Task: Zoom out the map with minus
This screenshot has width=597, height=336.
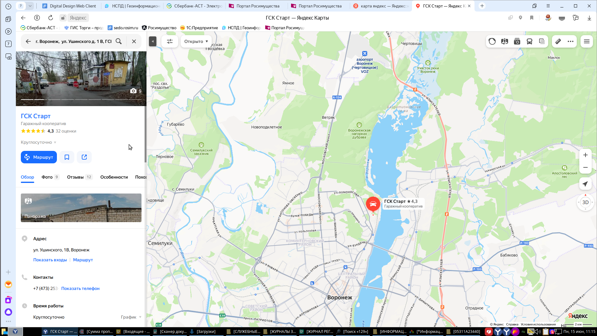Action: tap(585, 167)
